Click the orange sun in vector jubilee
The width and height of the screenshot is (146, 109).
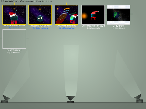[x=84, y=16]
